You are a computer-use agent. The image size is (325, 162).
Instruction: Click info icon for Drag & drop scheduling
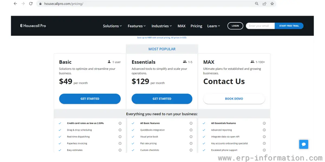click(x=120, y=130)
